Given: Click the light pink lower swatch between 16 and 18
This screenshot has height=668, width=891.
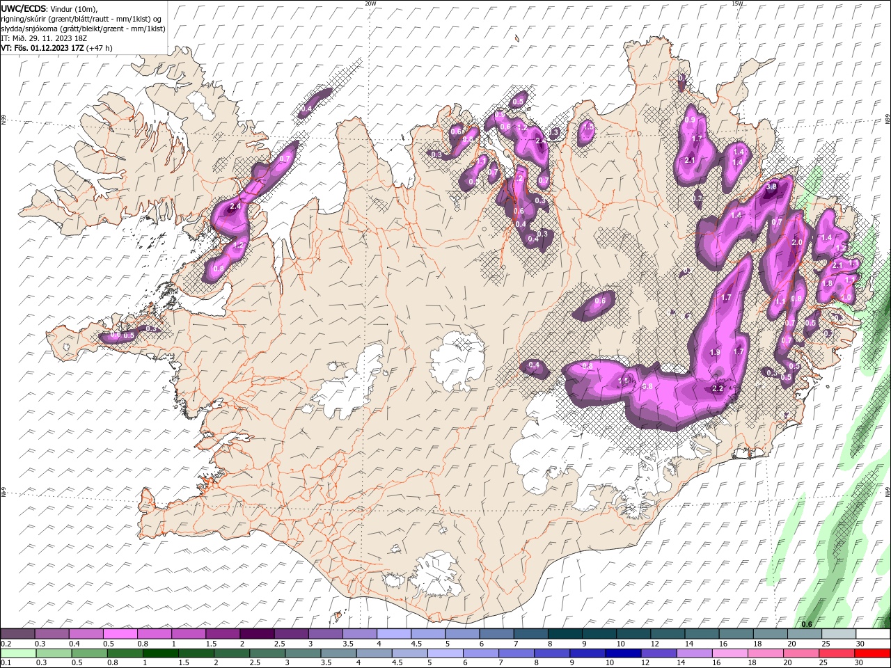Looking at the screenshot, I should tap(730, 653).
